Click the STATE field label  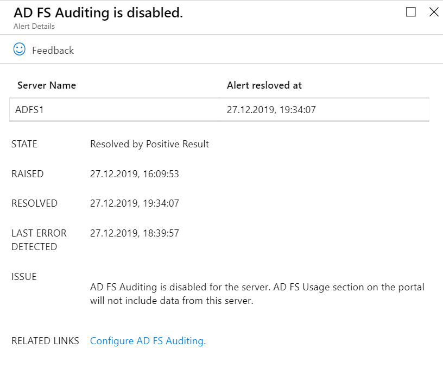pyautogui.click(x=24, y=144)
